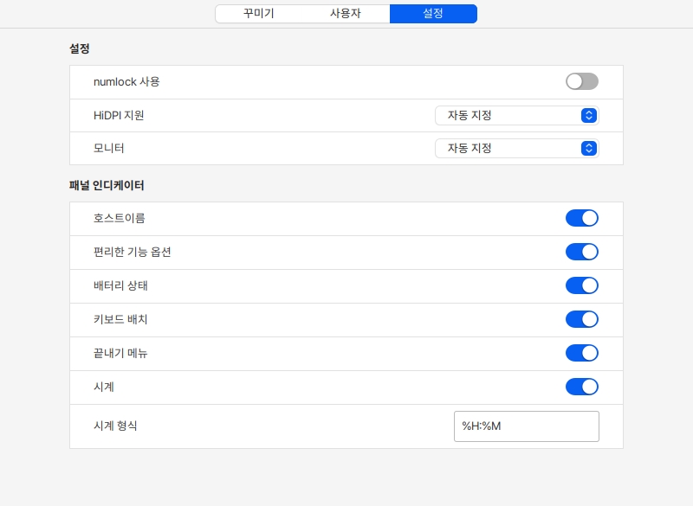Disable the 편리한 기능 옵션 toggle

click(581, 252)
